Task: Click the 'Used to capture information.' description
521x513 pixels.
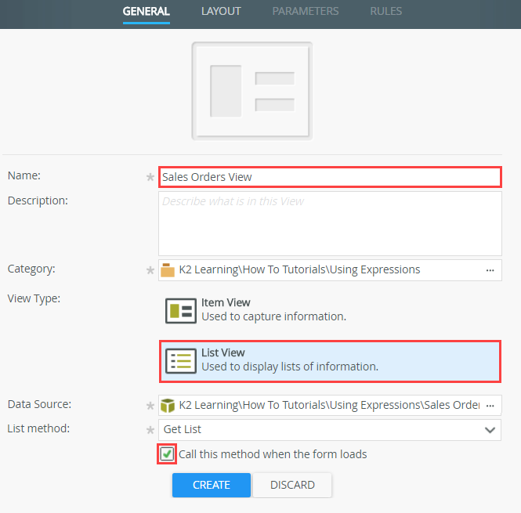Action: click(x=273, y=316)
